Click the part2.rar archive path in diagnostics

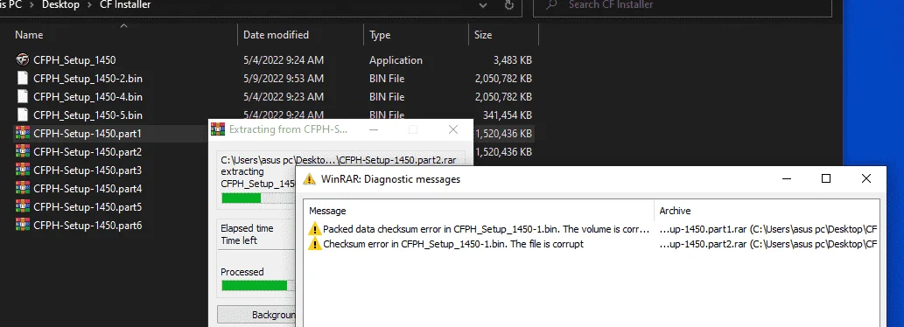tap(768, 244)
